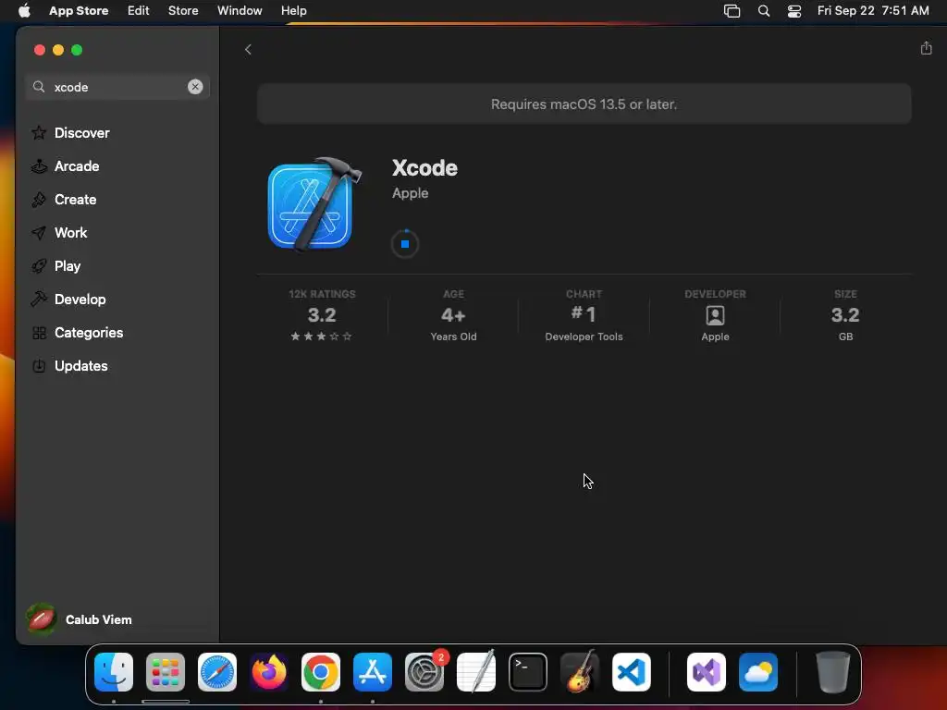Open Visual Studio from the Dock
947x710 pixels.
tap(707, 672)
